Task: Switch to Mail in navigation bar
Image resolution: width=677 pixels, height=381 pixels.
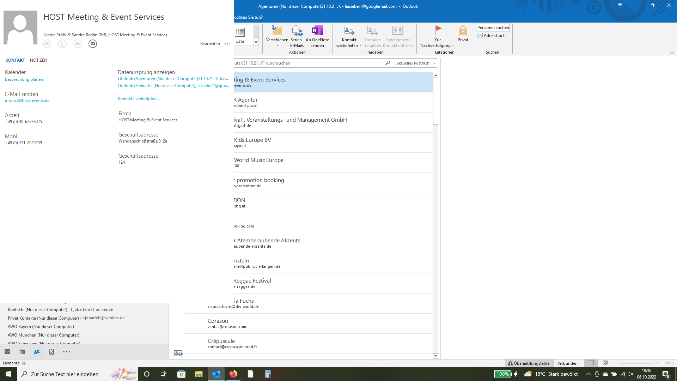Action: pos(7,352)
